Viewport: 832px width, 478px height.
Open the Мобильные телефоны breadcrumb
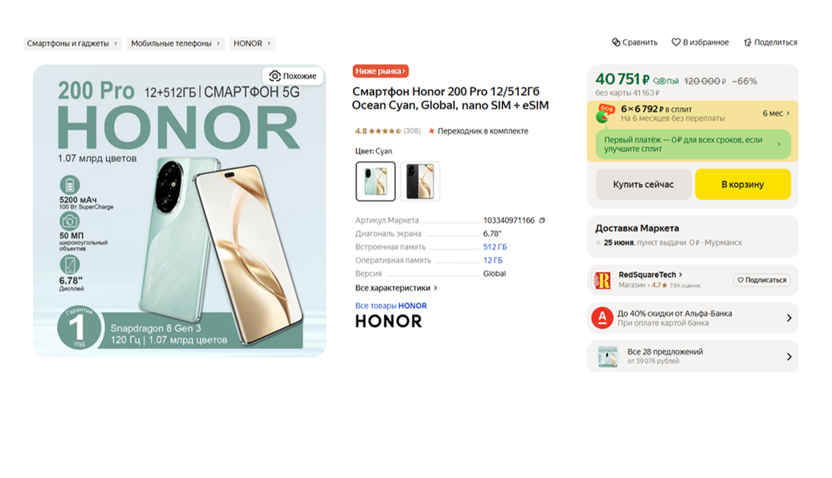point(176,43)
